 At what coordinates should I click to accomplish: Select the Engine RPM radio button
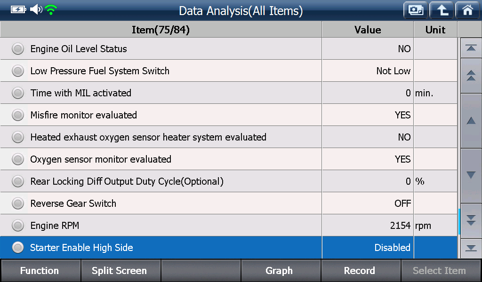pos(18,226)
